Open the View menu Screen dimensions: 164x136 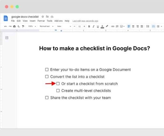(25, 21)
